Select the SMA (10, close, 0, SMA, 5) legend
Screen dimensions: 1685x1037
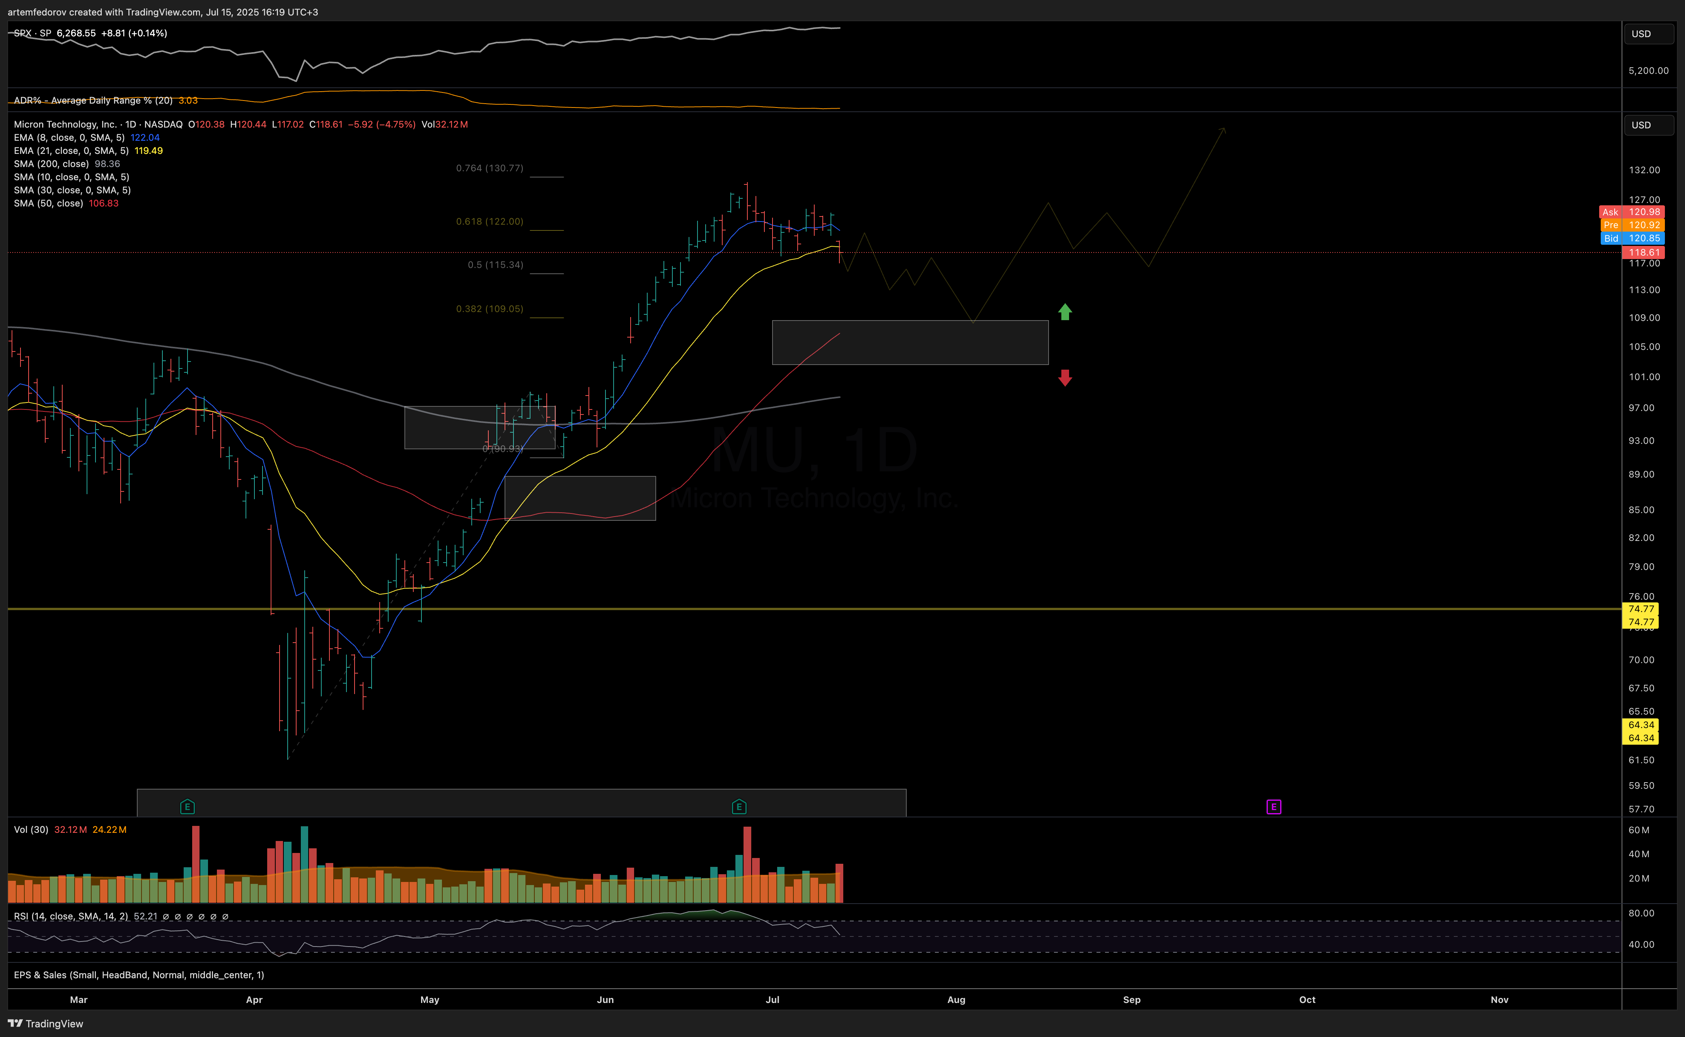tap(71, 177)
